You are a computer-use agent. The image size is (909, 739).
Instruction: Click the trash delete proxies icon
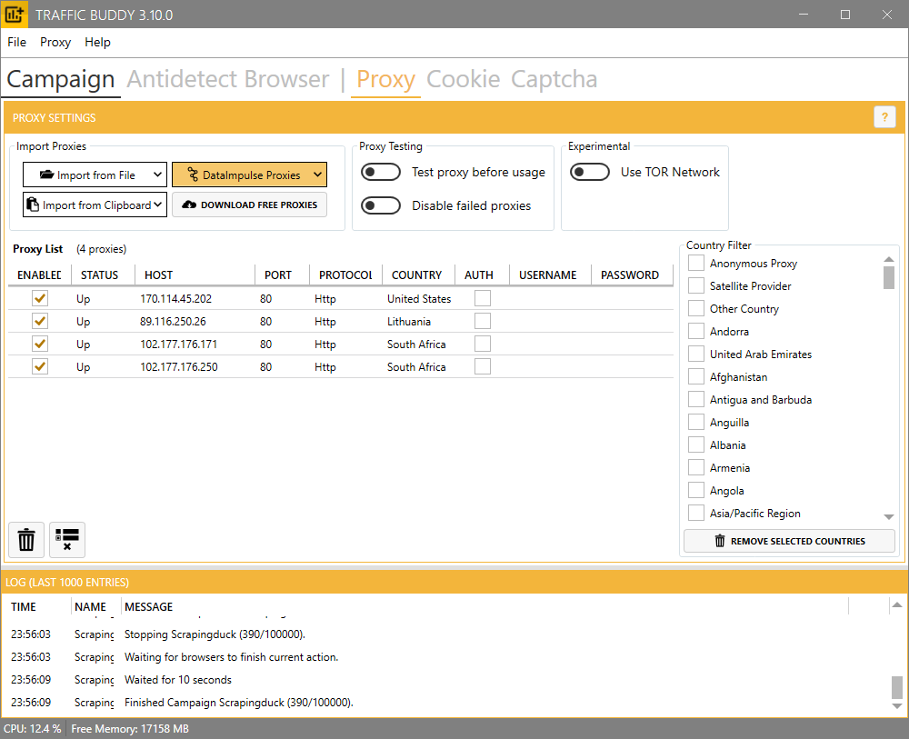(x=27, y=540)
